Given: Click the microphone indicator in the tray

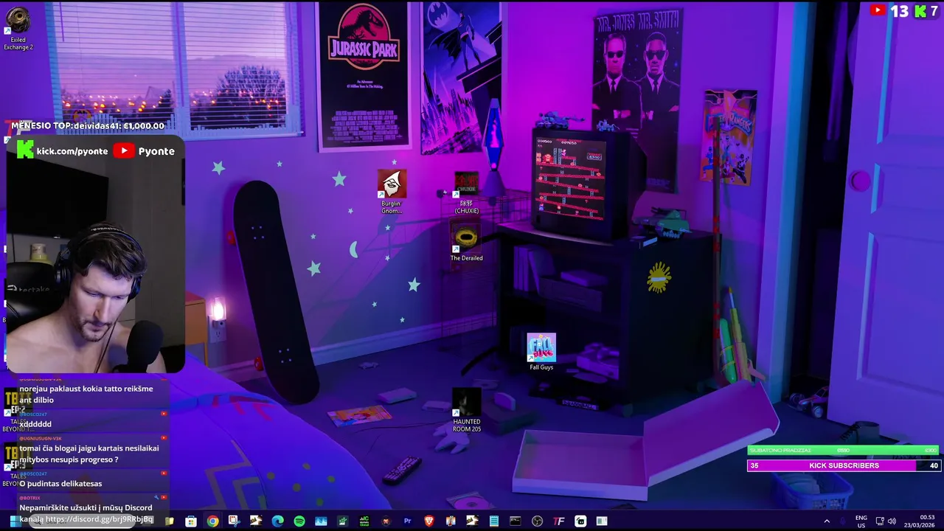Looking at the screenshot, I should click(843, 521).
